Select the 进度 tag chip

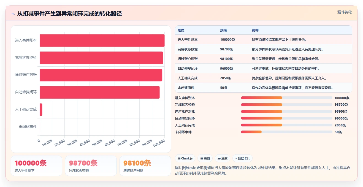coord(223,158)
